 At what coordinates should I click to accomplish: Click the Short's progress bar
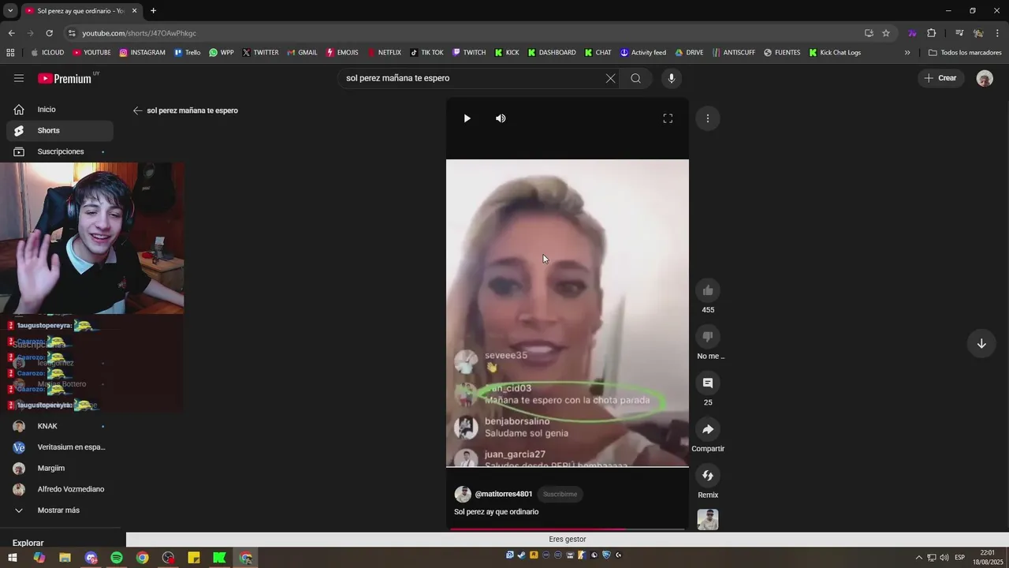(568, 529)
